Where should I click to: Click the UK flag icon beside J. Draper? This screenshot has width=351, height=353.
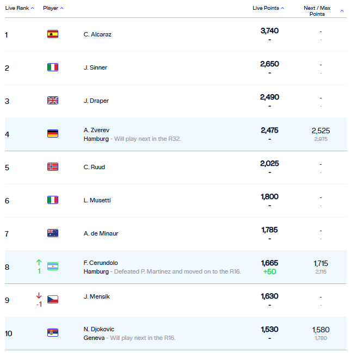click(x=53, y=101)
